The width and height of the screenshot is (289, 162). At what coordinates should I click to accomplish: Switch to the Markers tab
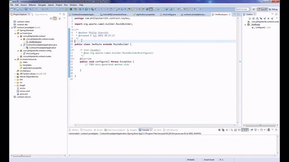point(74,130)
